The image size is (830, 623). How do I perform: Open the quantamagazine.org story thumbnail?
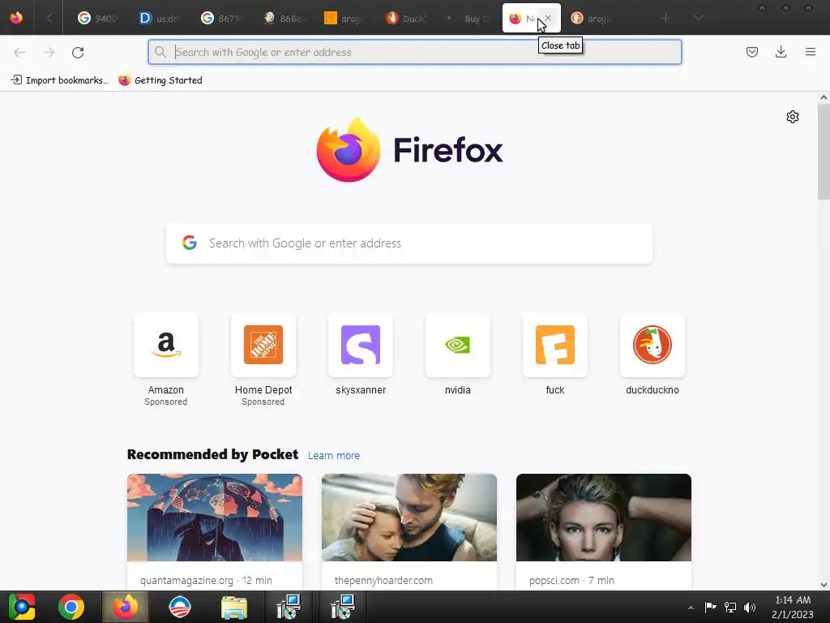pos(214,518)
